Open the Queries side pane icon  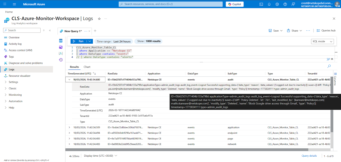click(61, 47)
